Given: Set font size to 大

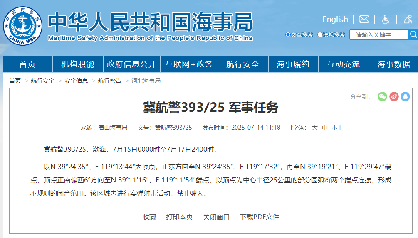Looking at the screenshot, I should click(x=315, y=128).
